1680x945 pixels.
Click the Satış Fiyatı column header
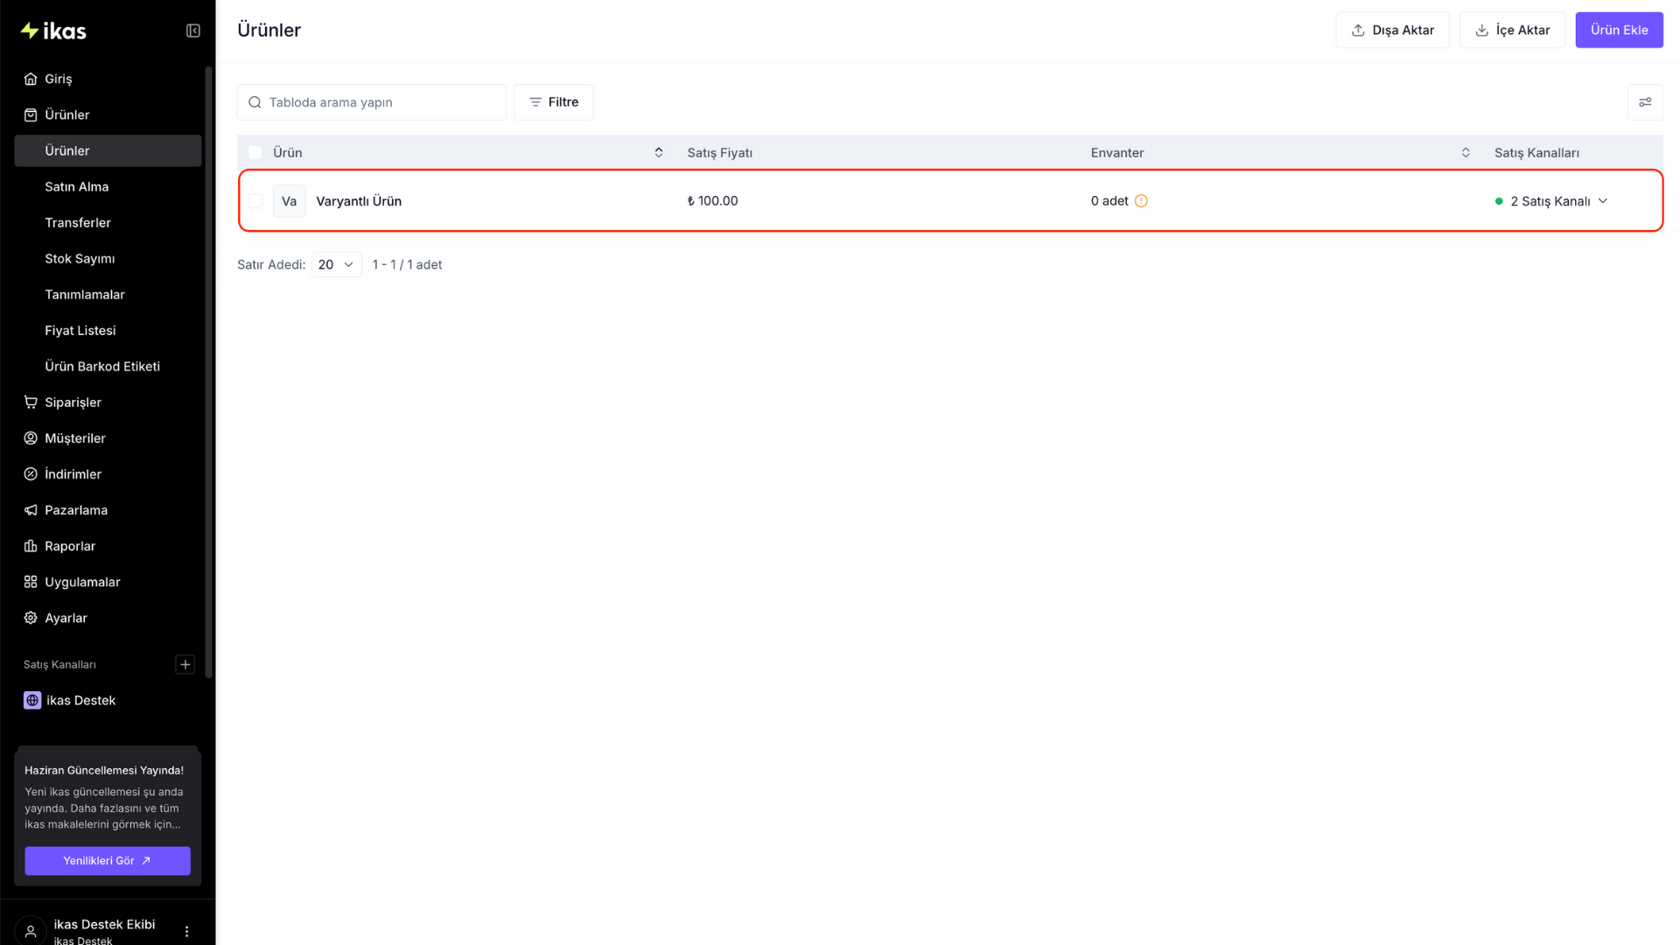pyautogui.click(x=719, y=153)
